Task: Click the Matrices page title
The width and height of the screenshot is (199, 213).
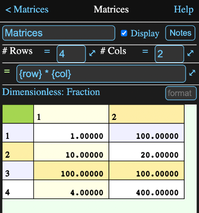Action: 111,9
